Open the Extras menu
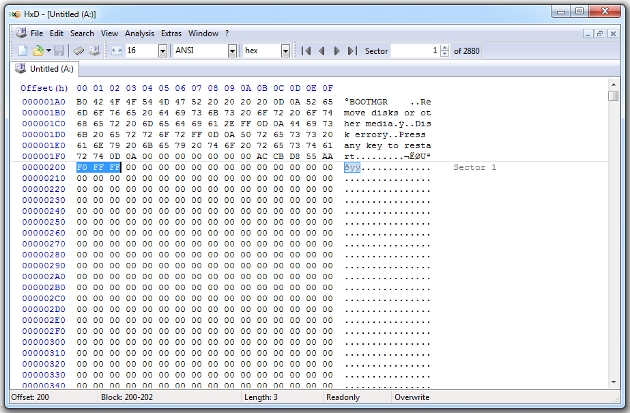Viewport: 630px width, 413px height. click(171, 33)
